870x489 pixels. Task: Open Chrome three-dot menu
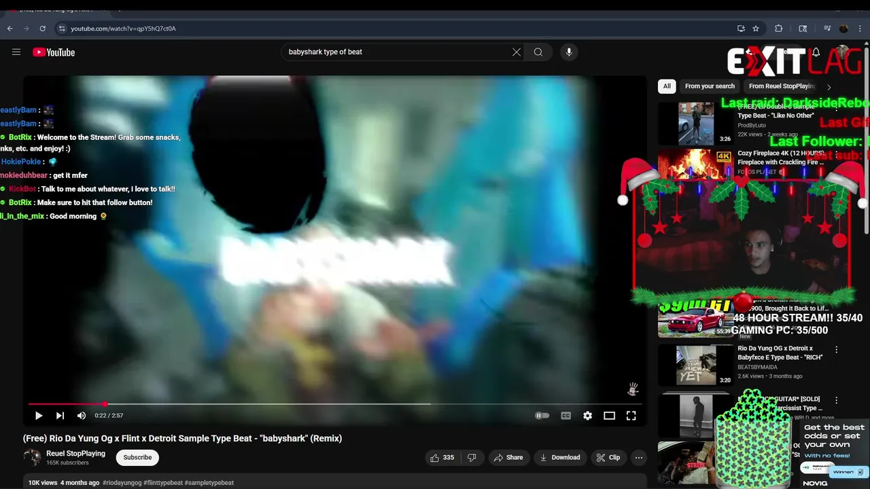click(860, 29)
